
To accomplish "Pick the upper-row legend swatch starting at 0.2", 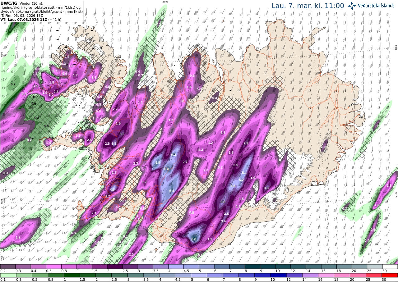I will pyautogui.click(x=8, y=266).
